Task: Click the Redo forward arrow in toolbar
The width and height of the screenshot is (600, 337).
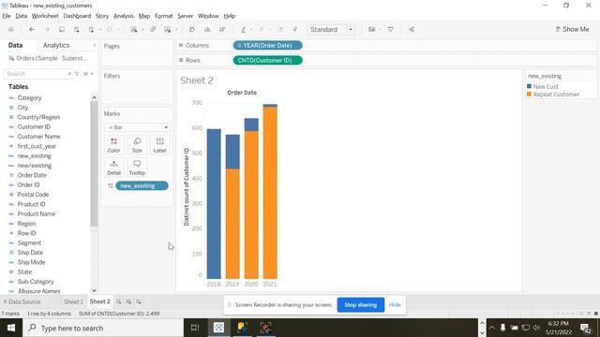Action: 47,29
